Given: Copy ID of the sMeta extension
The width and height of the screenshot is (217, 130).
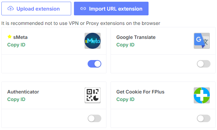Looking at the screenshot, I should tap(16, 45).
